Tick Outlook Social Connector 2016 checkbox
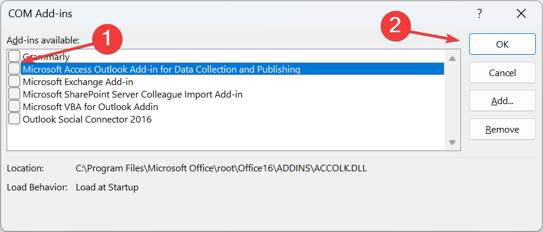 pyautogui.click(x=14, y=118)
